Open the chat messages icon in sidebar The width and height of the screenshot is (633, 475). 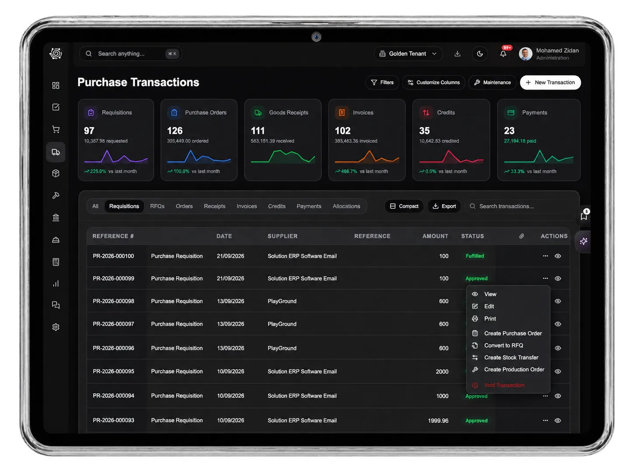click(x=56, y=305)
